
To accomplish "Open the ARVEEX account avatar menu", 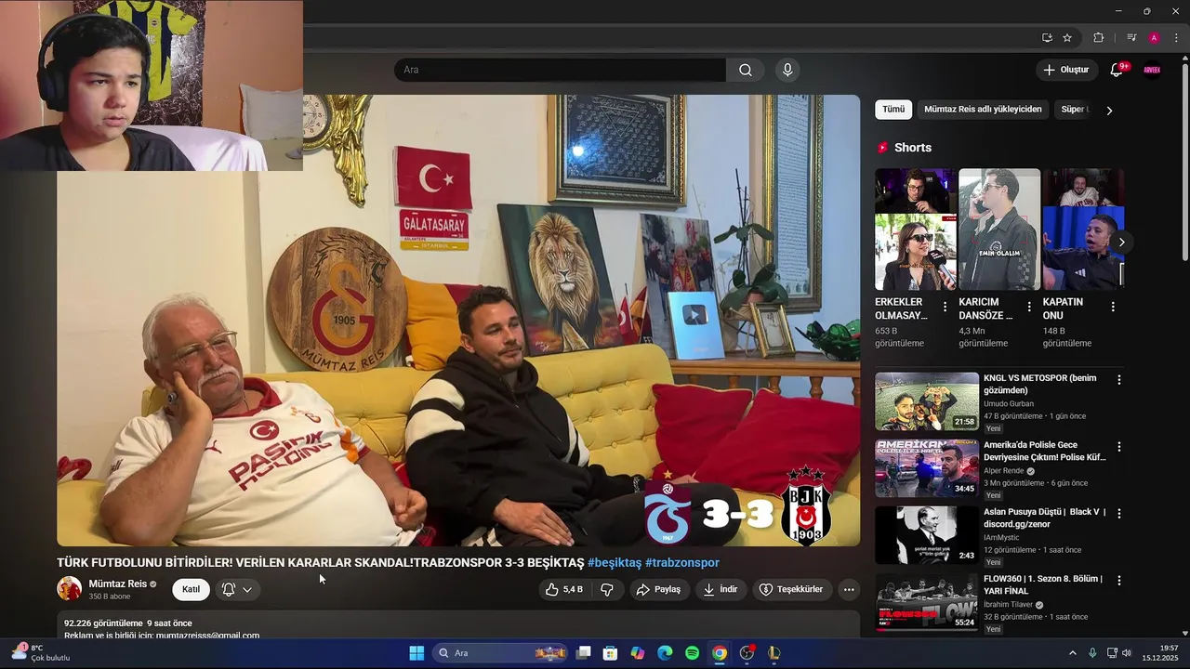I will pyautogui.click(x=1152, y=70).
